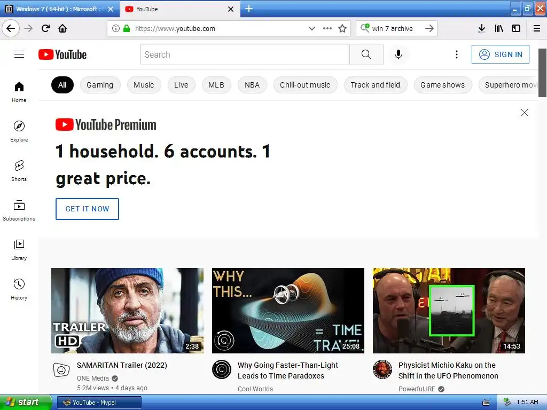Select YouTube - Mypal taskbar button
Image resolution: width=547 pixels, height=410 pixels.
(x=99, y=403)
